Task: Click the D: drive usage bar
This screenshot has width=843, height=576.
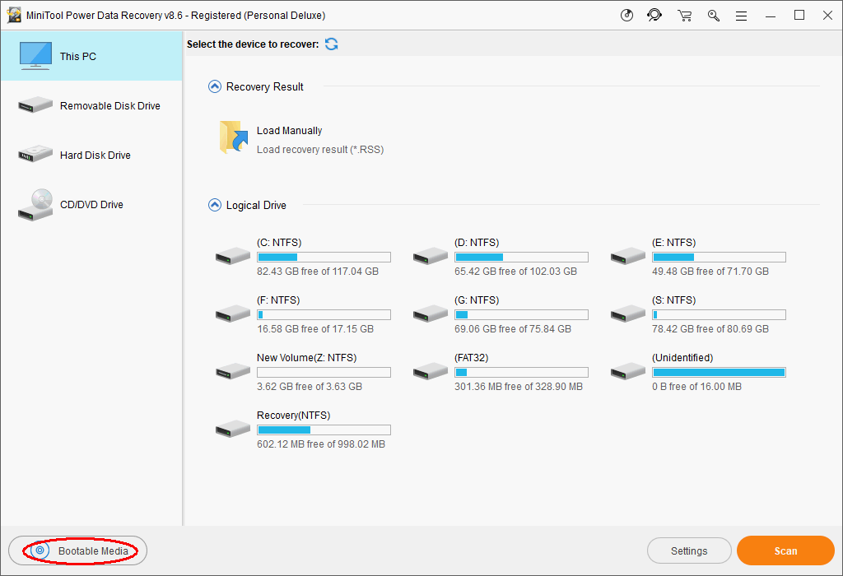Action: 521,258
